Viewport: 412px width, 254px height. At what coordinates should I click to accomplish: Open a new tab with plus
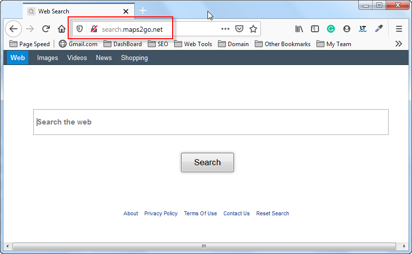click(x=143, y=11)
